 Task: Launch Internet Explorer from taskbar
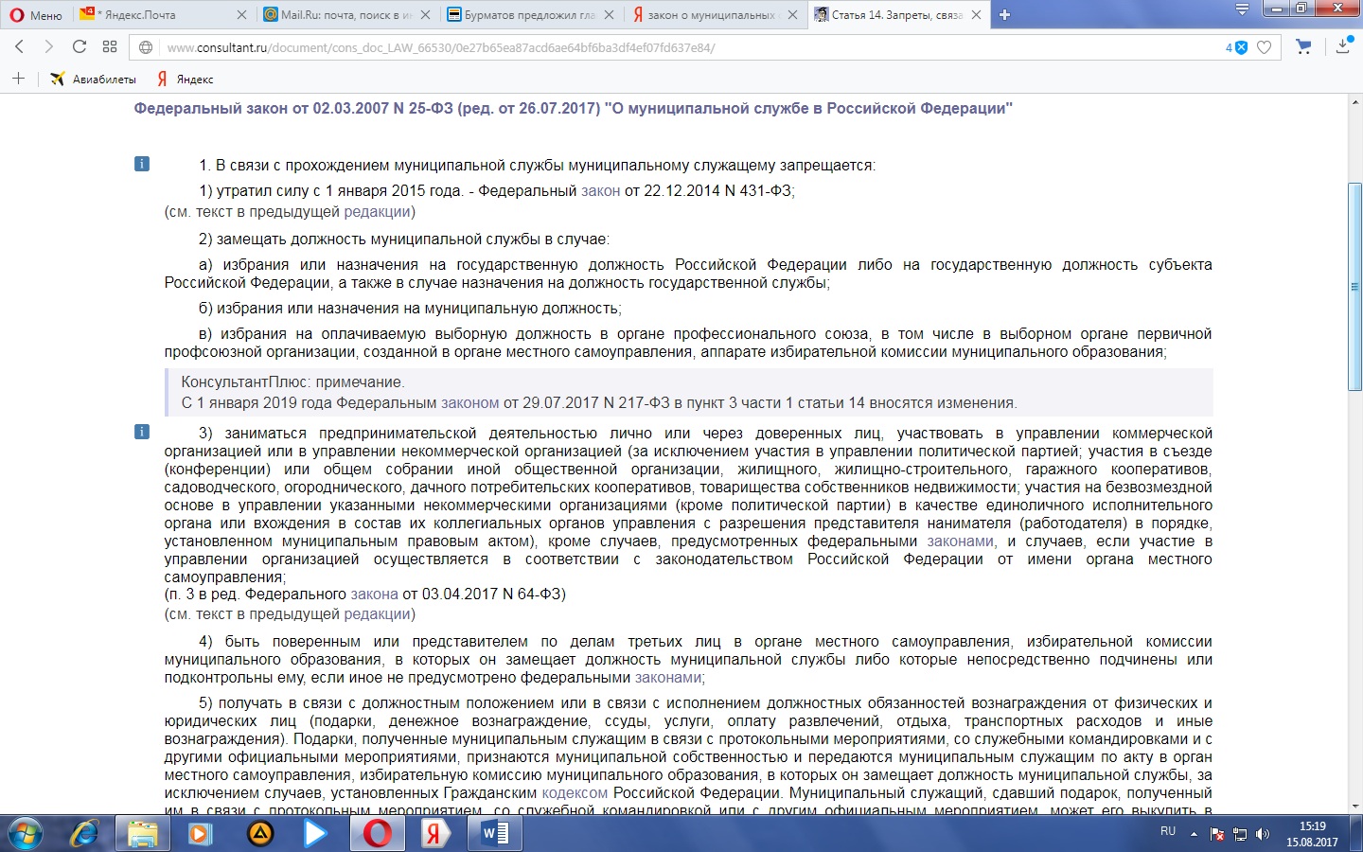tap(84, 834)
